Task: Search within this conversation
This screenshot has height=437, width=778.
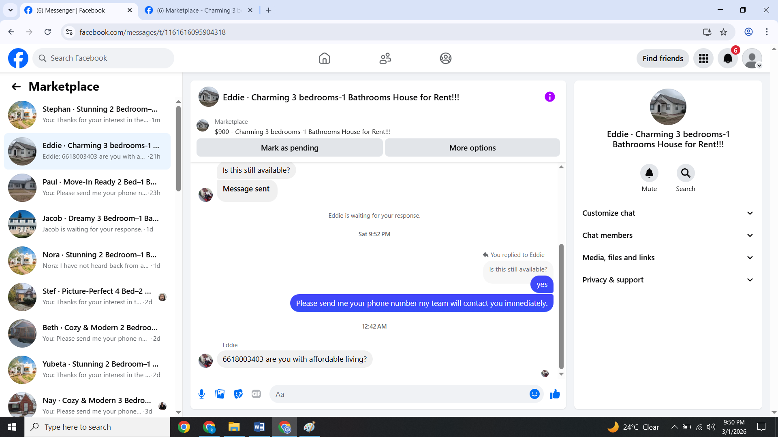Action: click(x=685, y=173)
